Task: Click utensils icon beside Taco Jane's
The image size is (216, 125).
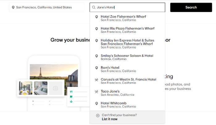Action: (96, 92)
